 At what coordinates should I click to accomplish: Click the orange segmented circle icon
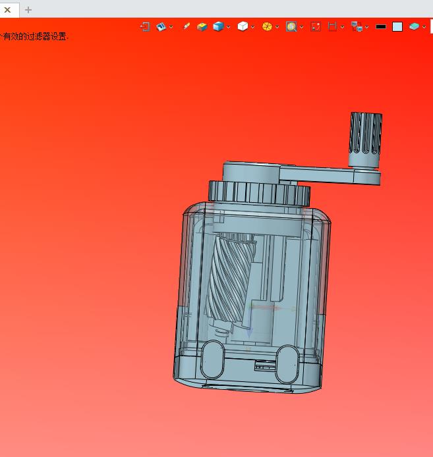267,26
